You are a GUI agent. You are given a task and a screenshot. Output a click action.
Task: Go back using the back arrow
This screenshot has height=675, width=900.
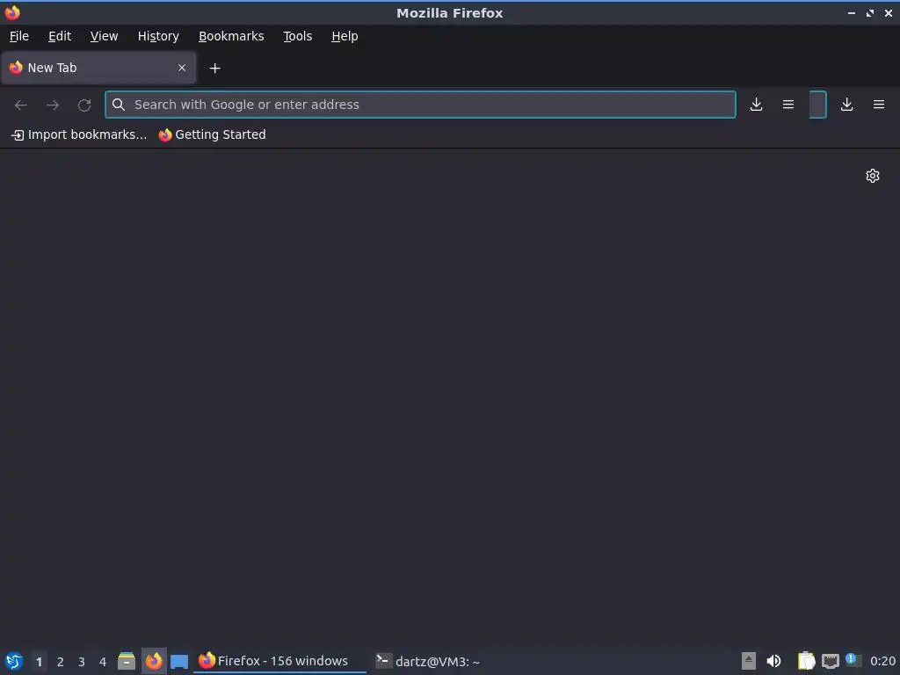click(21, 105)
